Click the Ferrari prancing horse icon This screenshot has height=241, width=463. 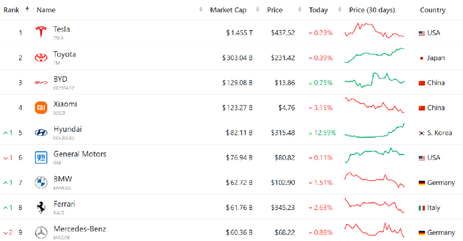pyautogui.click(x=41, y=208)
